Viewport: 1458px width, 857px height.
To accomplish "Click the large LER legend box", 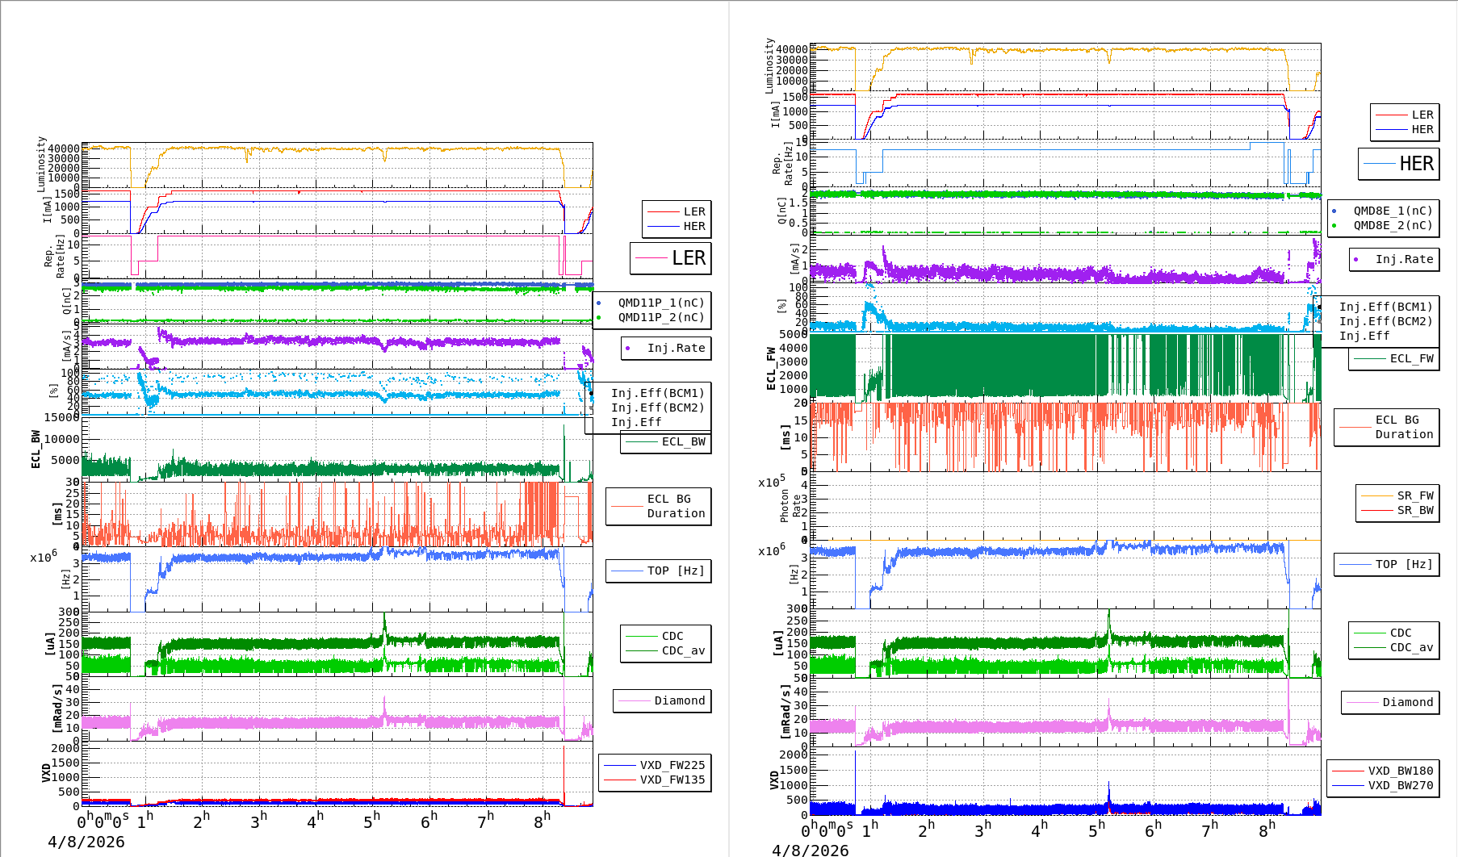I will 671,258.
